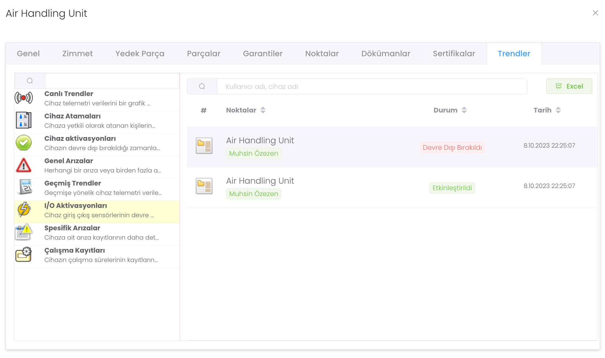Click the green checkmark Cihaz aktivasyonları icon
The image size is (605, 358).
click(24, 143)
